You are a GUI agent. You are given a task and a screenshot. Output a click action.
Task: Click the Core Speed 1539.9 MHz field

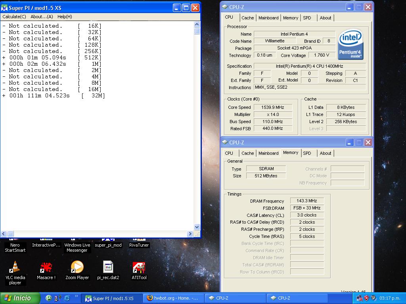click(273, 107)
